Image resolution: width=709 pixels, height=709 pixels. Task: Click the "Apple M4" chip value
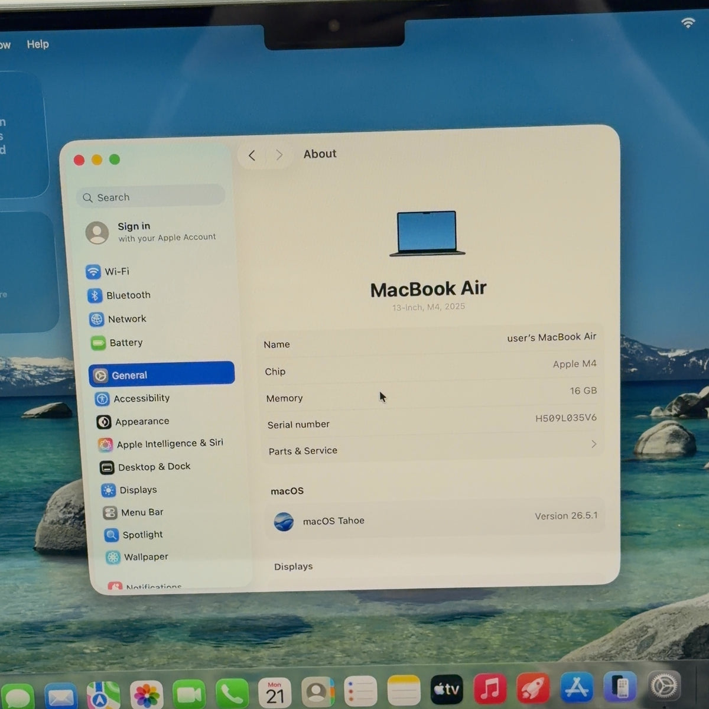click(574, 364)
